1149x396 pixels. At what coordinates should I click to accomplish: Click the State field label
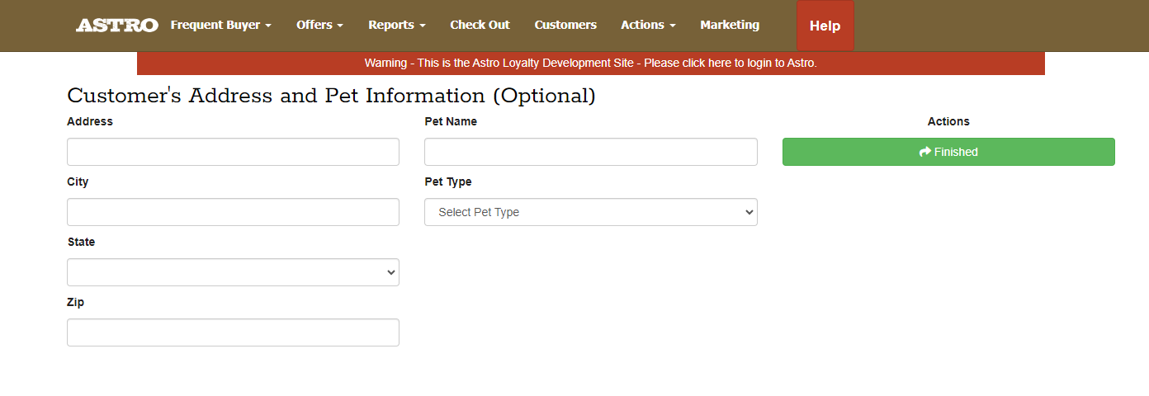coord(81,242)
